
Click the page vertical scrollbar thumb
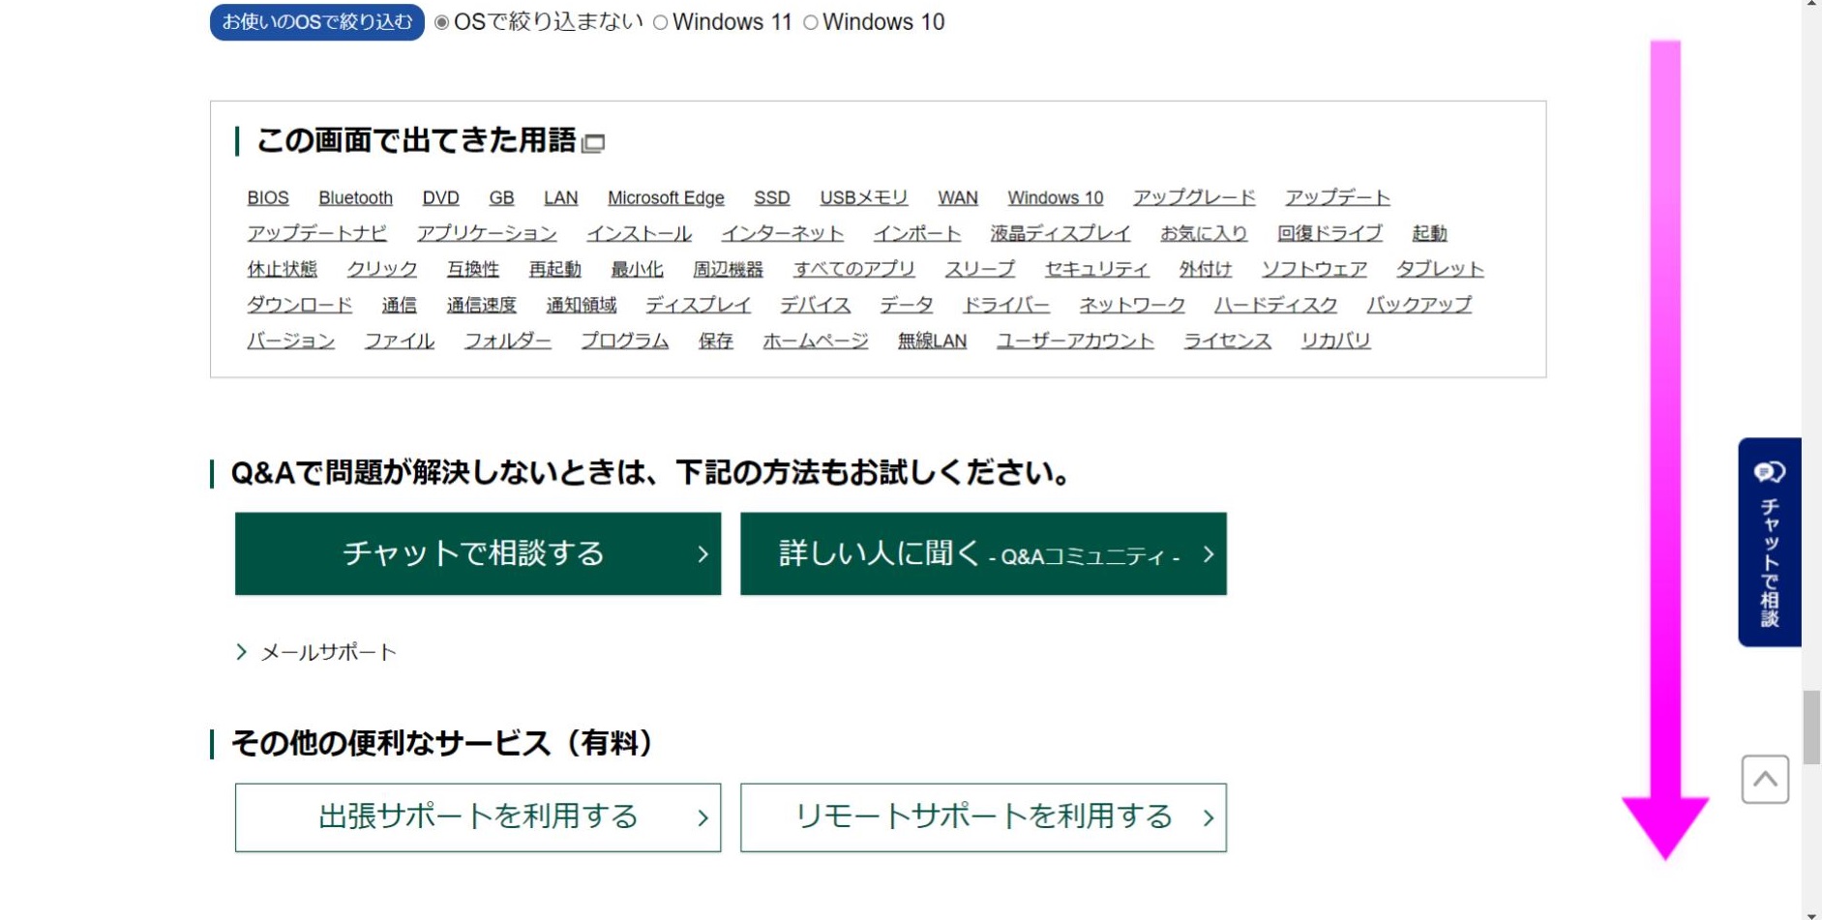1811,727
